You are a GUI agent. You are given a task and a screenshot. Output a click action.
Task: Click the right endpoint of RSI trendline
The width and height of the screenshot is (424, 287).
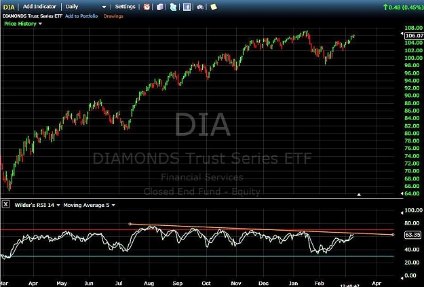point(393,235)
